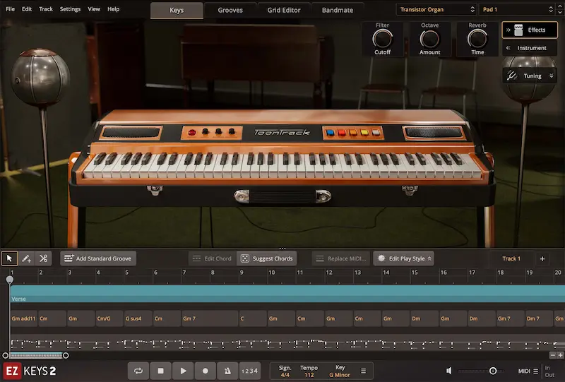Adjust the Filter Cutoff knob
The width and height of the screenshot is (565, 382).
[382, 39]
